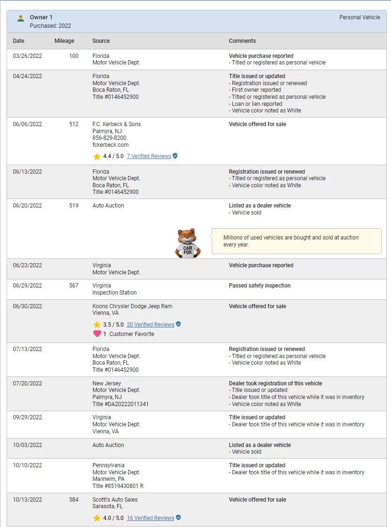The height and width of the screenshot is (527, 391).
Task: Click the Date column header
Action: pos(18,41)
